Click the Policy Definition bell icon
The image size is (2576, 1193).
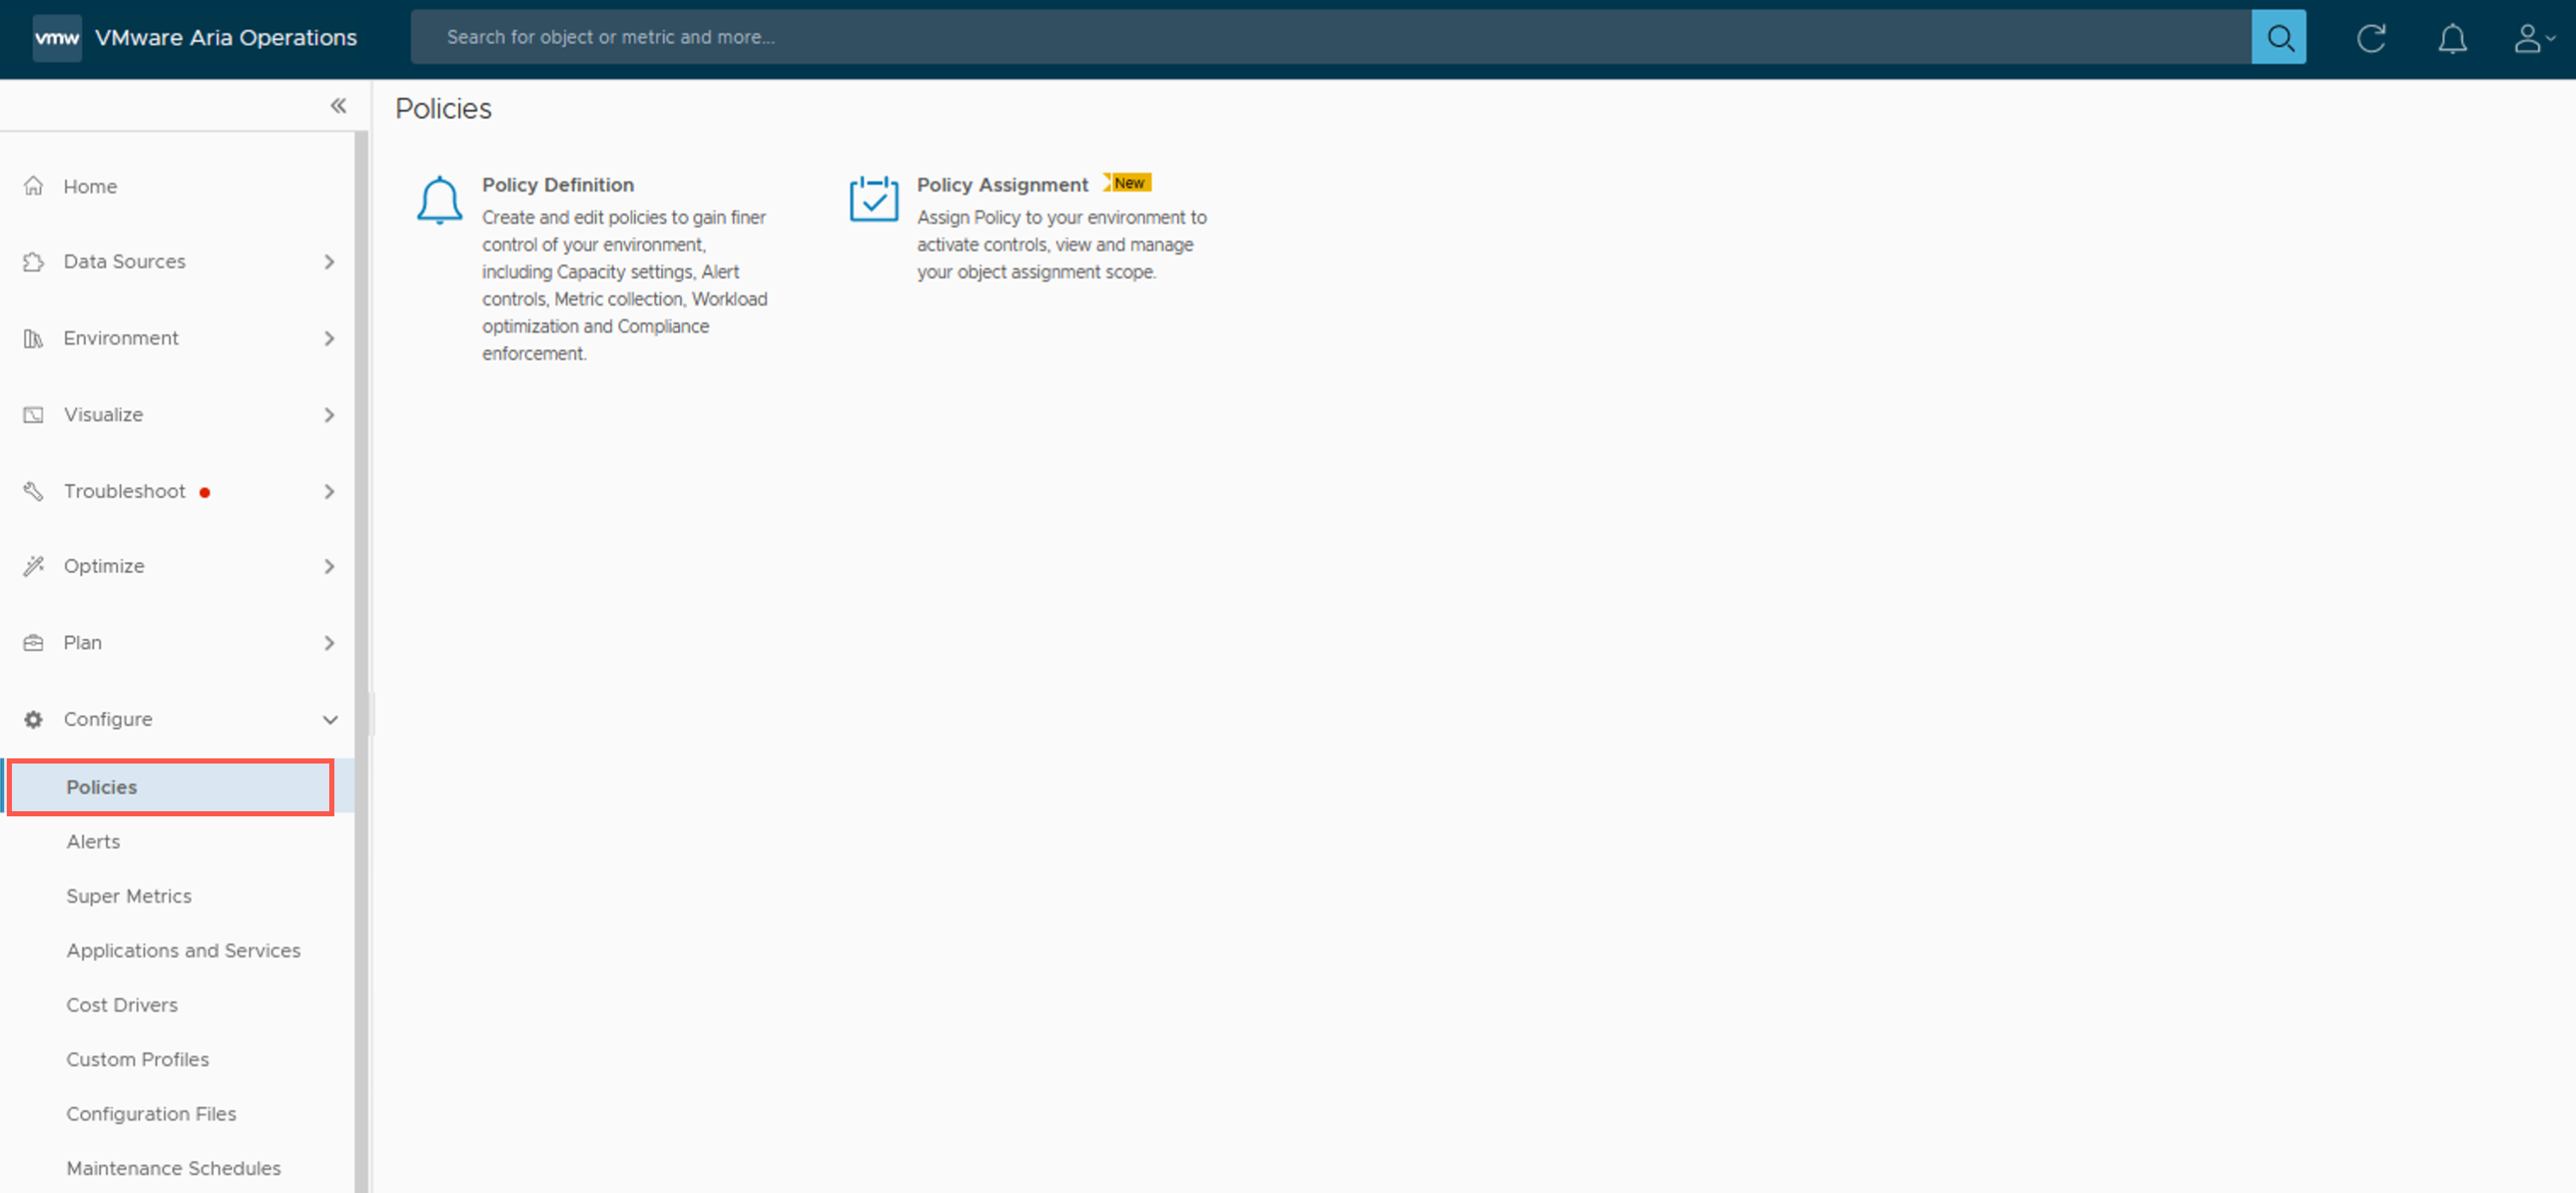(439, 200)
